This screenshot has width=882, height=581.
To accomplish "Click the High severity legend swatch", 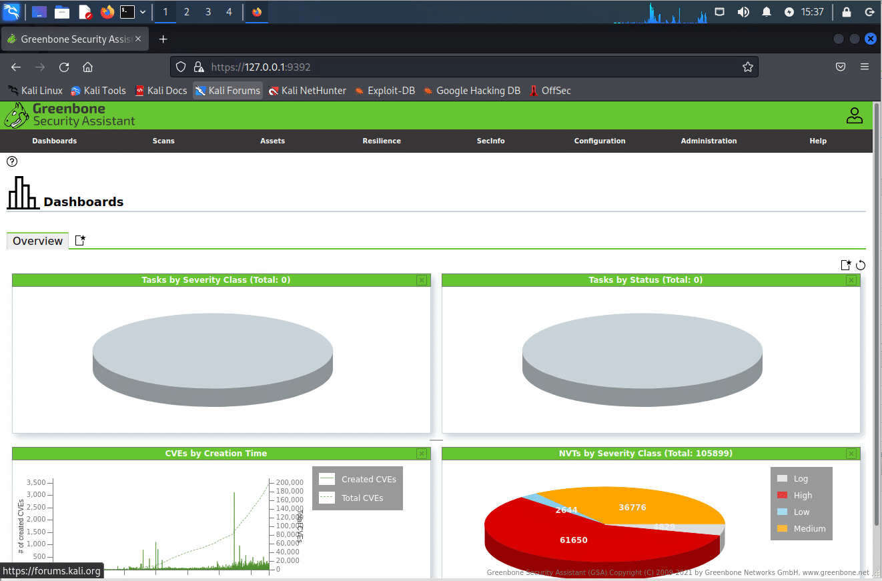I will pos(783,495).
